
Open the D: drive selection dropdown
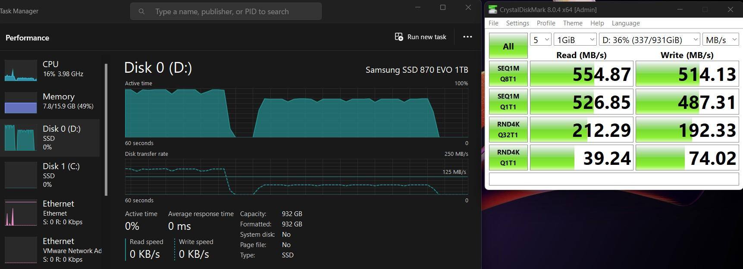click(649, 40)
